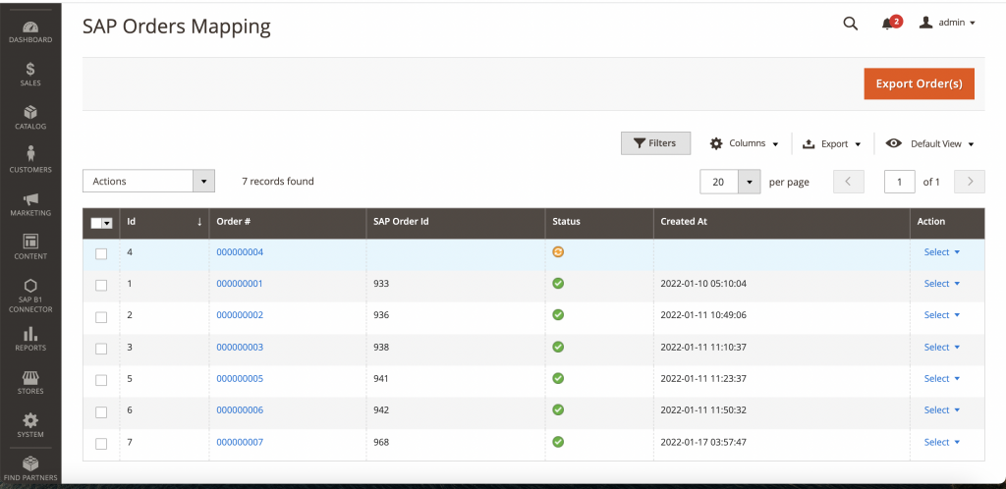The width and height of the screenshot is (1006, 489).
Task: Tick the checkbox for order 000000001
Action: (101, 285)
